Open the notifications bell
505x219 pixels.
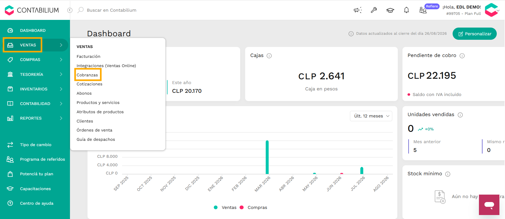(406, 10)
